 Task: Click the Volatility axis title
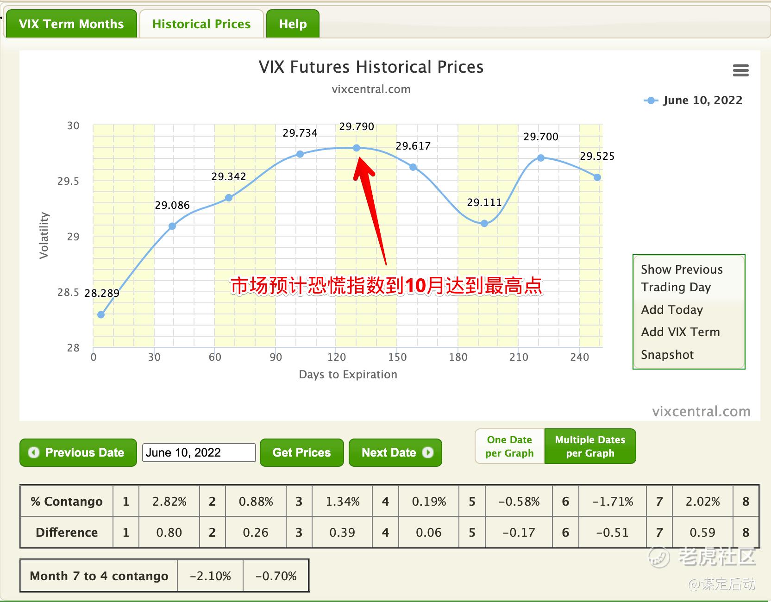coord(44,235)
